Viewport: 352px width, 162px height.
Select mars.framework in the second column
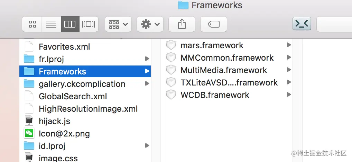227,45
